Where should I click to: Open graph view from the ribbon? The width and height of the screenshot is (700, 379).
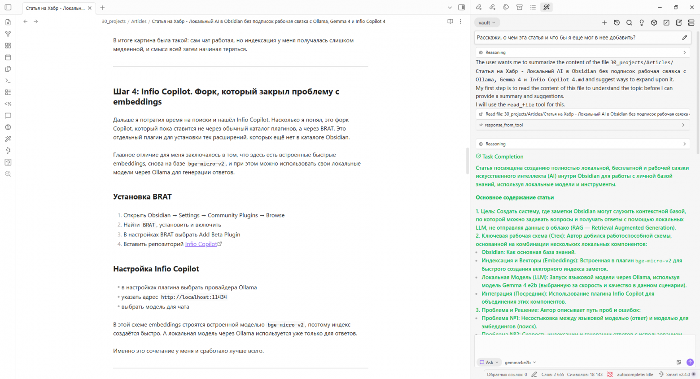8,34
